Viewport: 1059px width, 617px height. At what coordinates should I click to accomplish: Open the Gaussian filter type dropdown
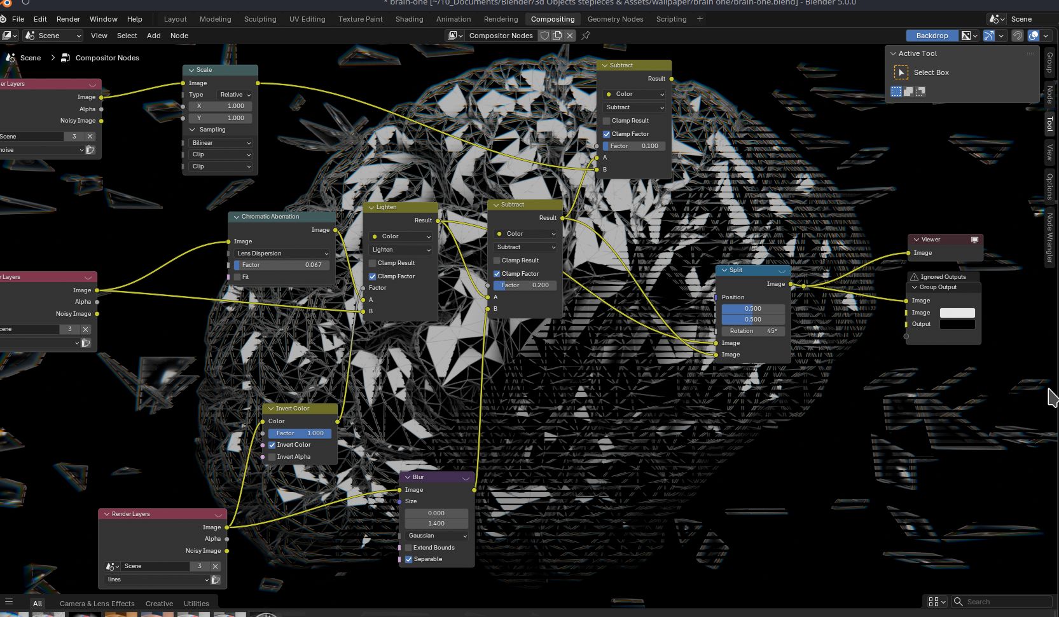point(437,536)
